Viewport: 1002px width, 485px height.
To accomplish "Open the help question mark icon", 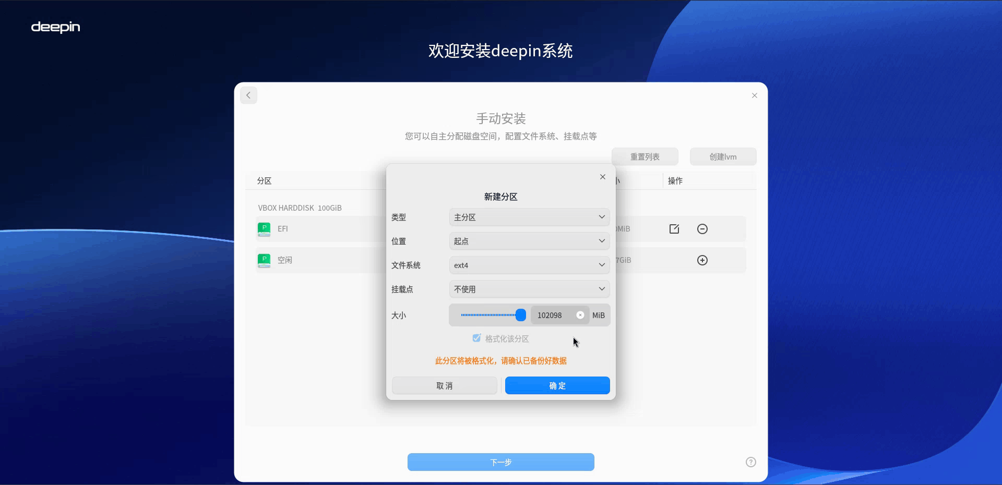I will 751,462.
